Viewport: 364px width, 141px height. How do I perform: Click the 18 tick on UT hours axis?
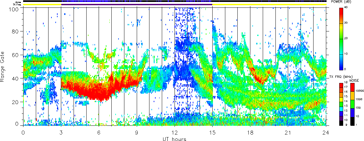point(250,133)
